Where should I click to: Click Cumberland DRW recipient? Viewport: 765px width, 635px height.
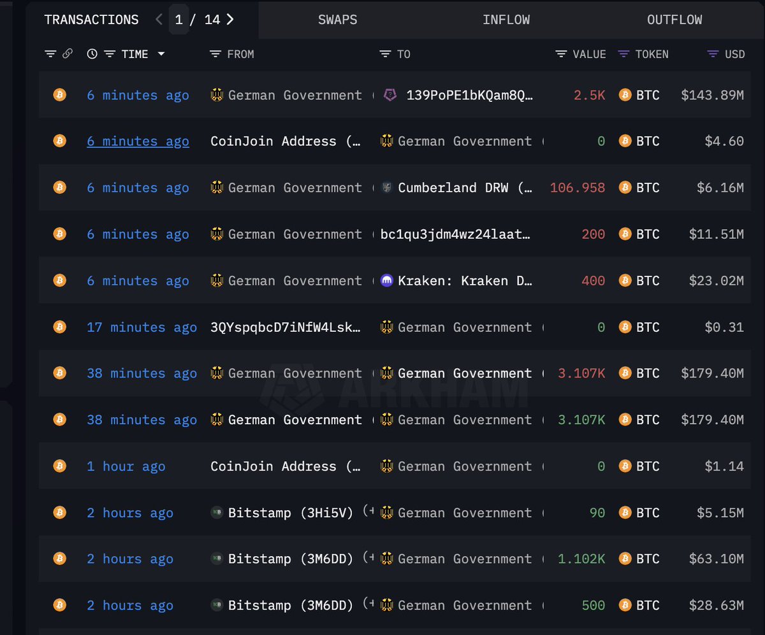465,188
